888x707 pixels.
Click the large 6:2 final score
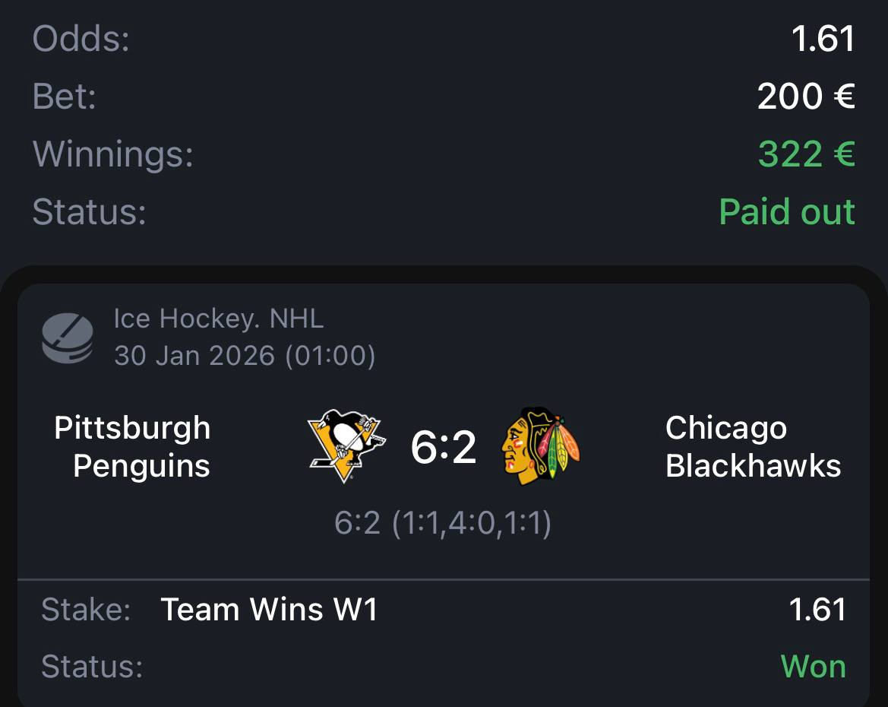[x=444, y=447]
